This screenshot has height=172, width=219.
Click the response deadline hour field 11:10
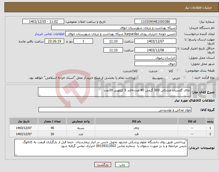point(113,41)
